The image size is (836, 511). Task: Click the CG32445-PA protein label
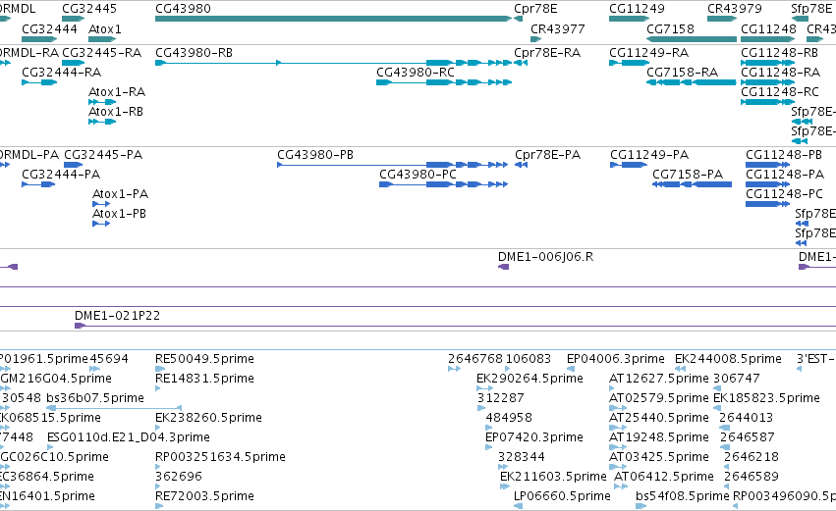103,155
